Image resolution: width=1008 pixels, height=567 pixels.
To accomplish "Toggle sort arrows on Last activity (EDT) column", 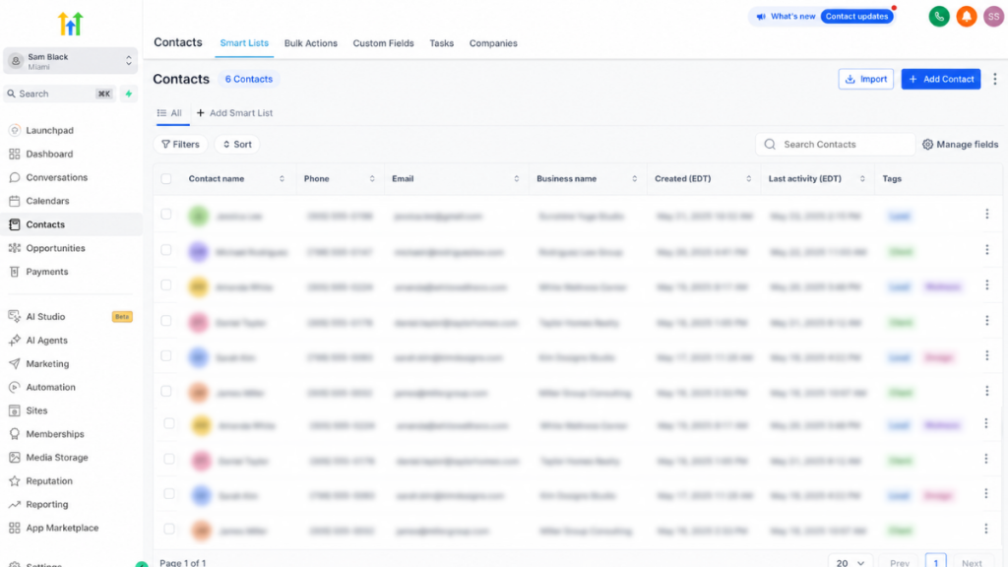I will [x=862, y=179].
